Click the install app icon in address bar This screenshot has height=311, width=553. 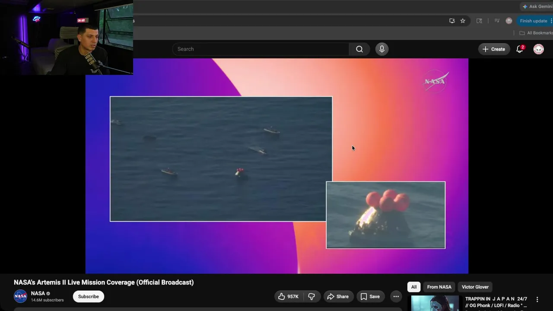[x=452, y=21]
